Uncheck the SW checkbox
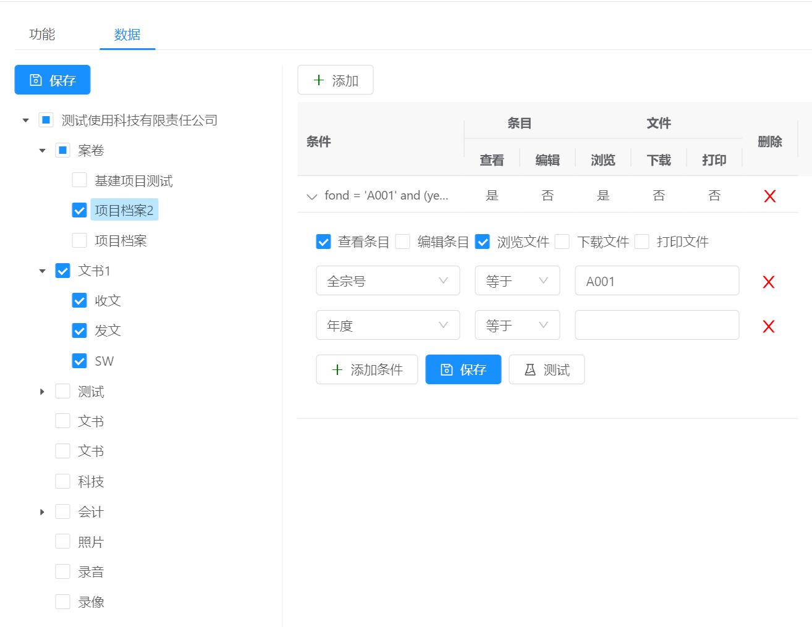The image size is (812, 627). click(x=79, y=361)
